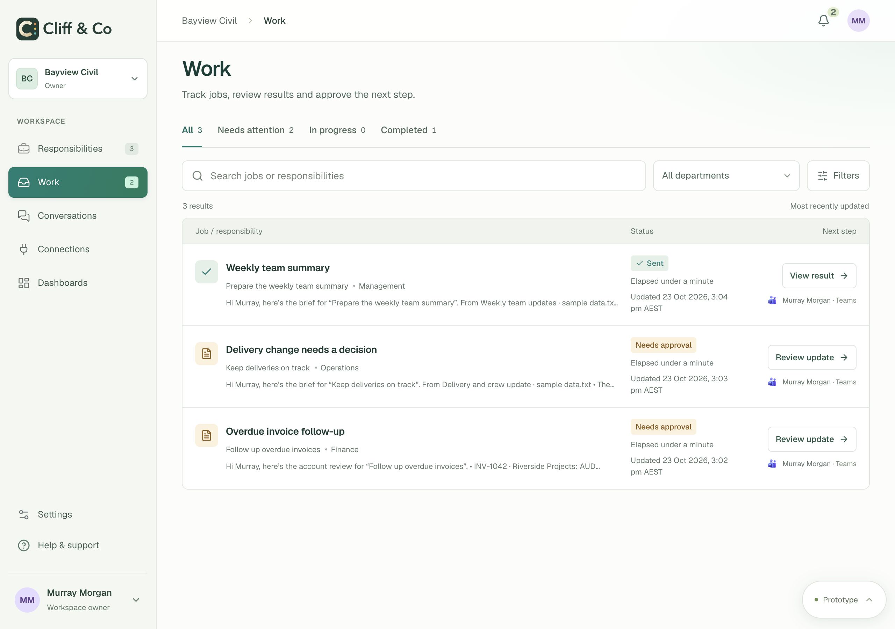Click the document icon for Delivery change needs a decision
Screen dimensions: 895x629
coord(207,354)
